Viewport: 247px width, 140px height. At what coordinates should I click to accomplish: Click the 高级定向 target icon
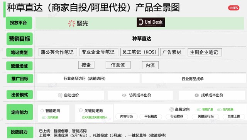point(171,109)
